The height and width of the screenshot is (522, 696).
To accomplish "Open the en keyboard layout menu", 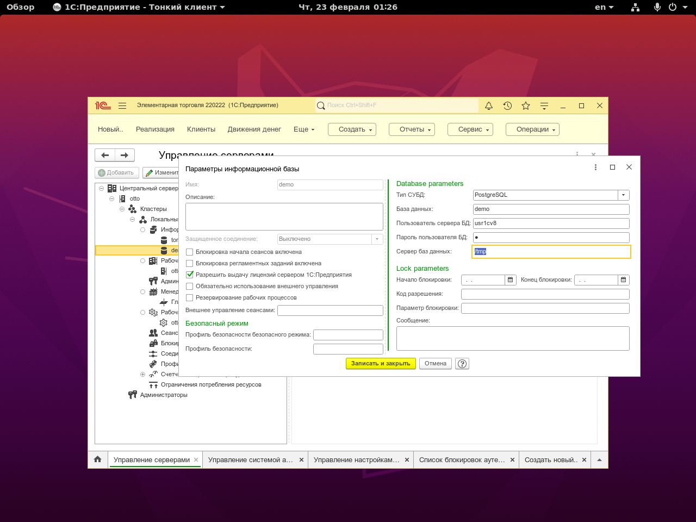I will pyautogui.click(x=604, y=7).
